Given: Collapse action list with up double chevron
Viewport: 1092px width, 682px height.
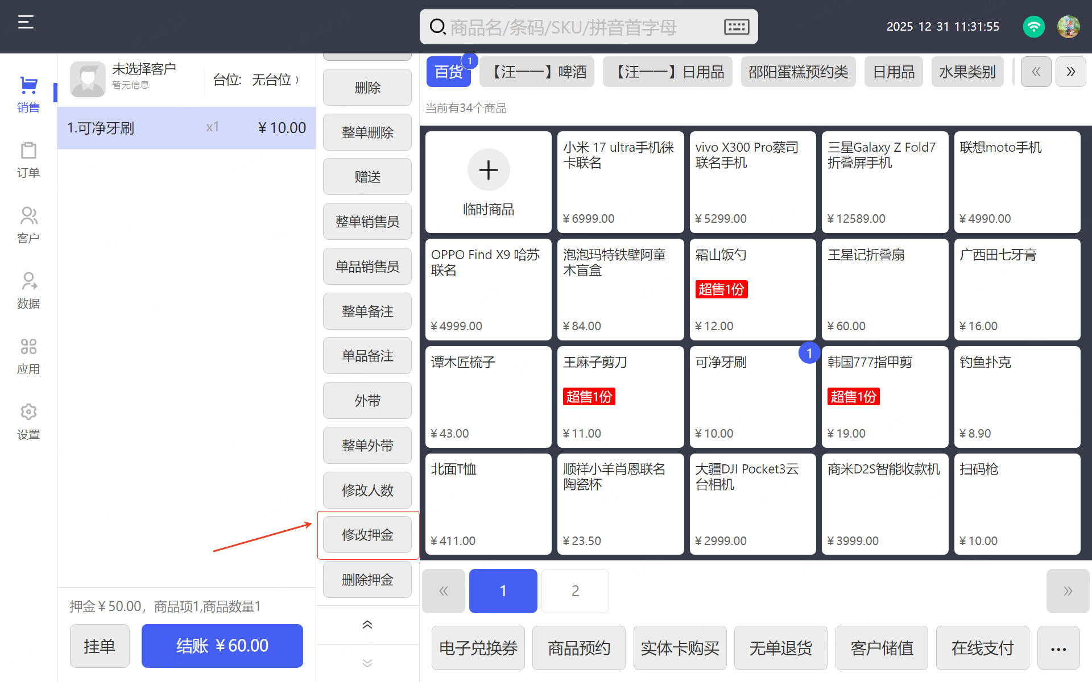Looking at the screenshot, I should [x=367, y=625].
